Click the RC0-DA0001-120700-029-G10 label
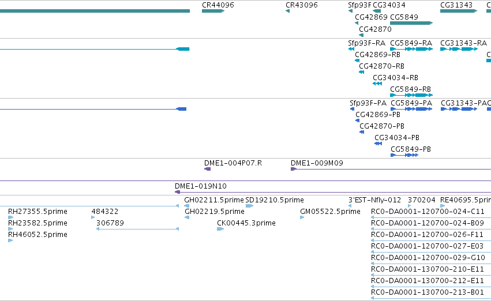This screenshot has height=301, width=491. pos(428,258)
